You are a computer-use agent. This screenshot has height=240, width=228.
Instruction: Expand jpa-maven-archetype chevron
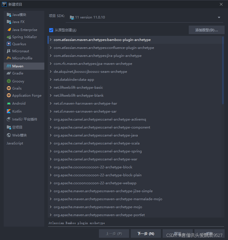[51, 63]
